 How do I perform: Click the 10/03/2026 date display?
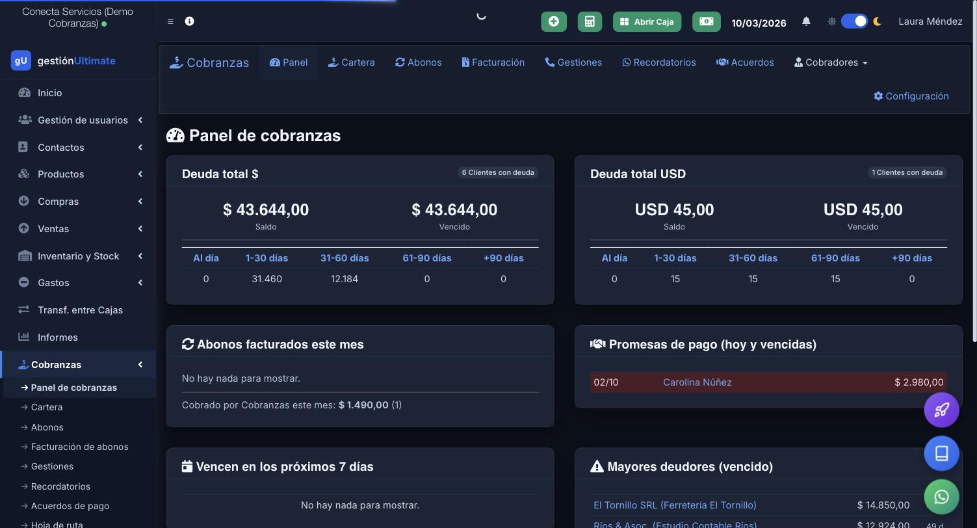(759, 23)
